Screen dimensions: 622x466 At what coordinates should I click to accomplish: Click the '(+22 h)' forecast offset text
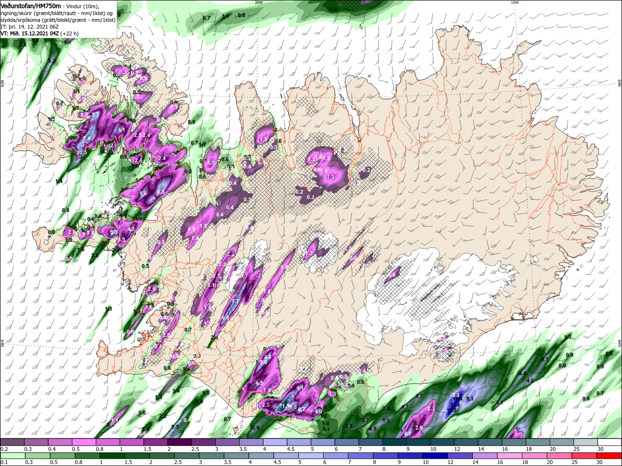pos(70,34)
